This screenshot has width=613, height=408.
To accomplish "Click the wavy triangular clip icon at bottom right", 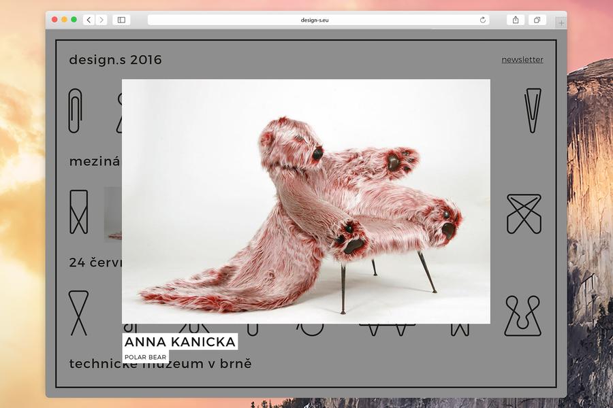I will tap(522, 316).
